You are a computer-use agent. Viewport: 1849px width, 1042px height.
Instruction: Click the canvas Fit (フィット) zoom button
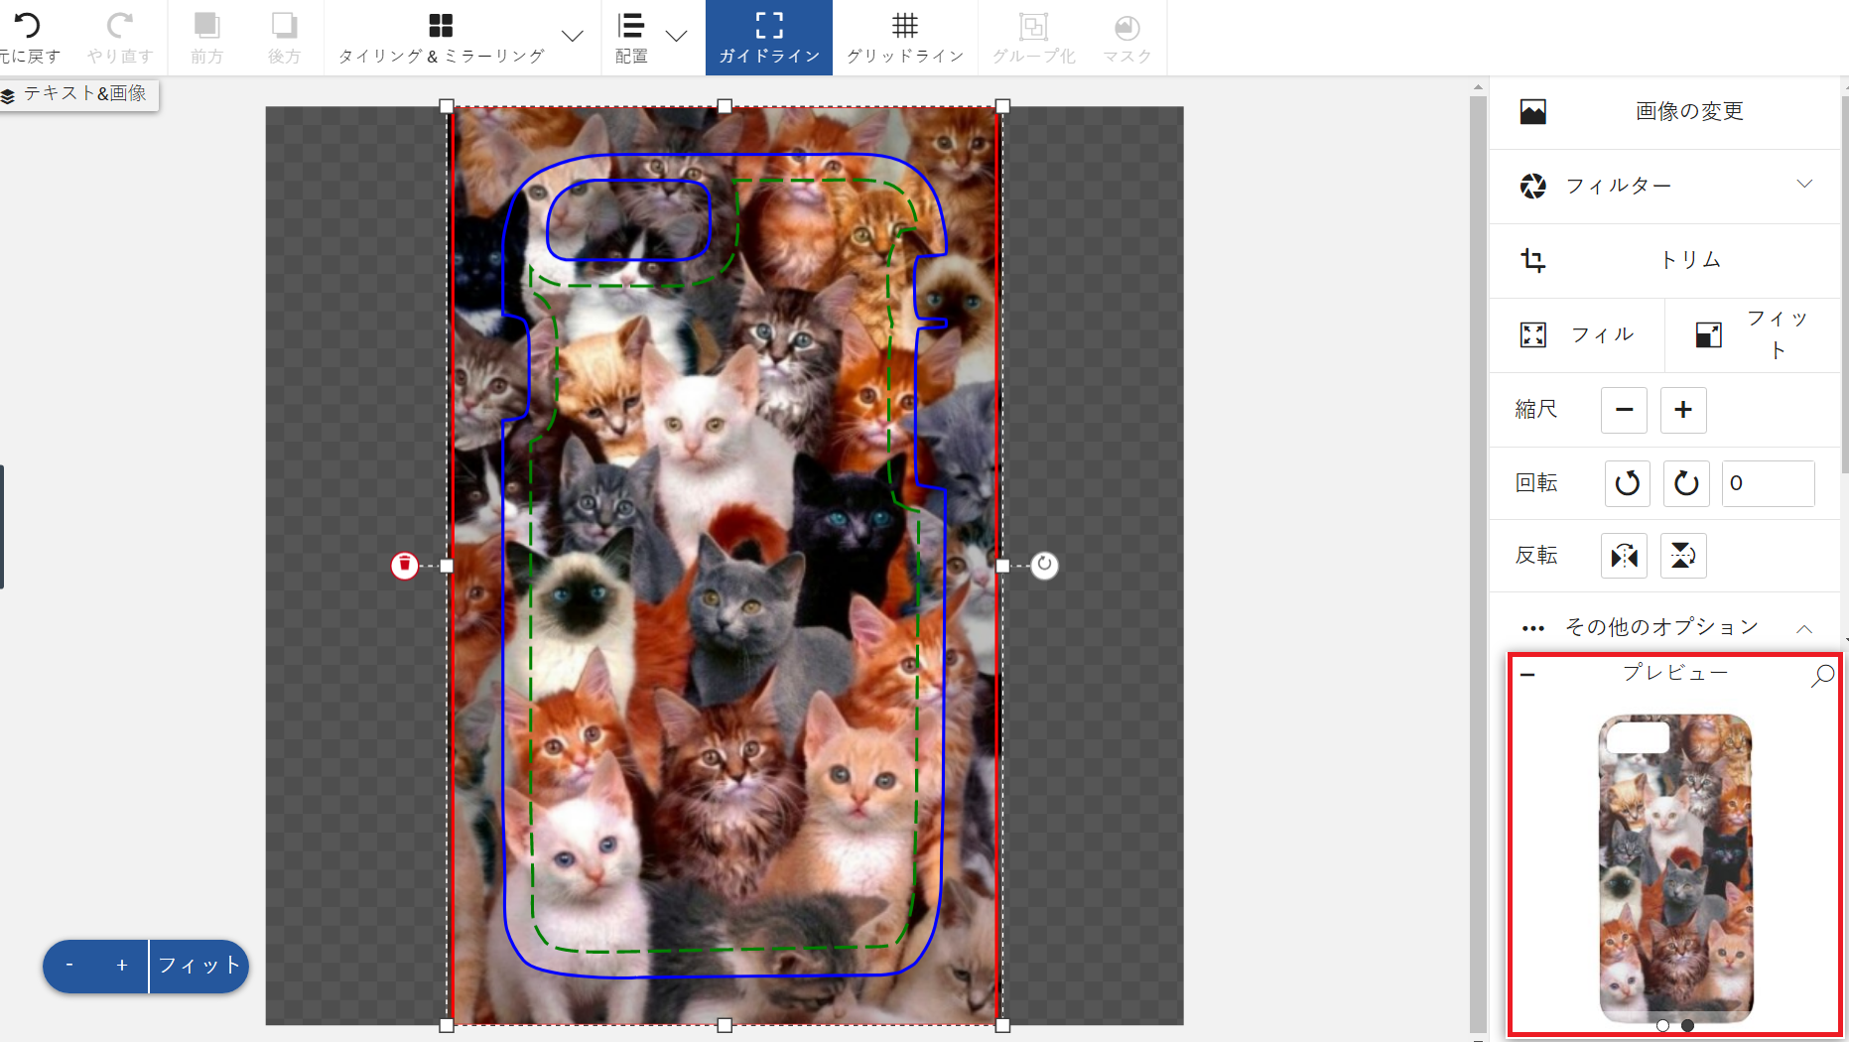pos(198,966)
